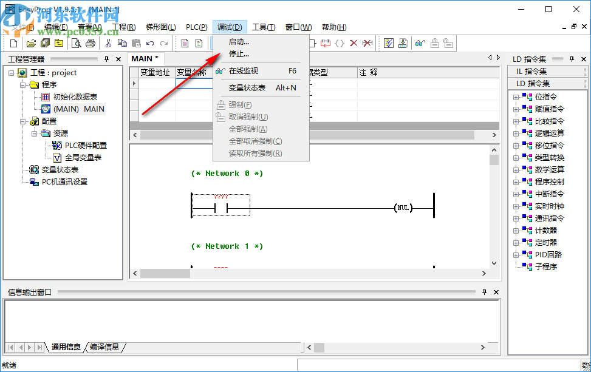Choose 变量状态表 Alt+N menu entry
The height and width of the screenshot is (372, 591).
261,88
